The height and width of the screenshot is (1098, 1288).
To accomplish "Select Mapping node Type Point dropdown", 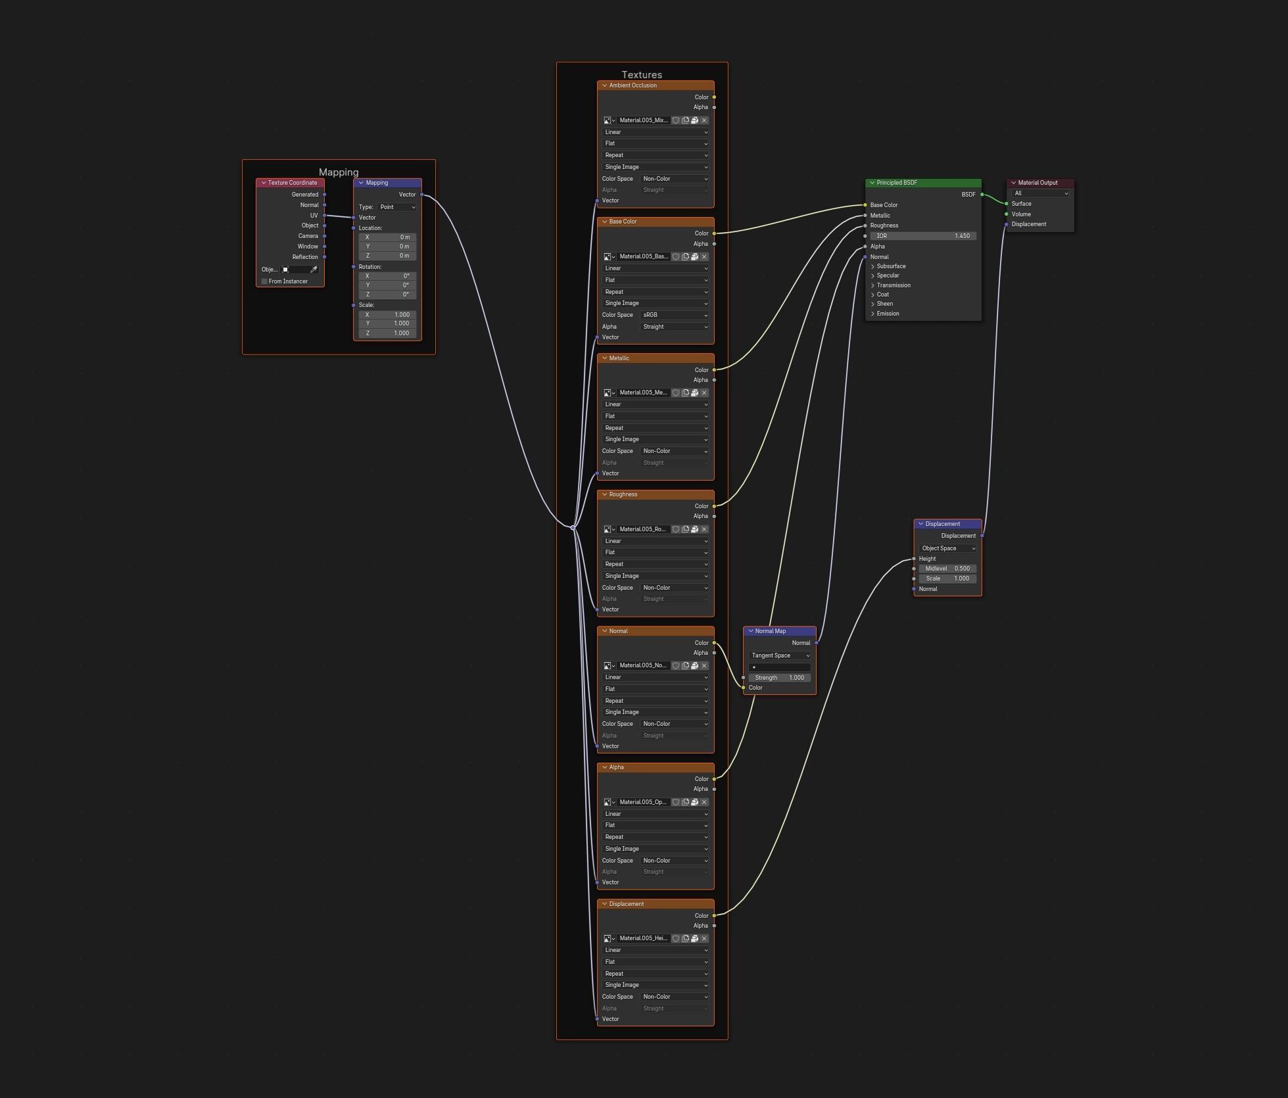I will tap(397, 207).
